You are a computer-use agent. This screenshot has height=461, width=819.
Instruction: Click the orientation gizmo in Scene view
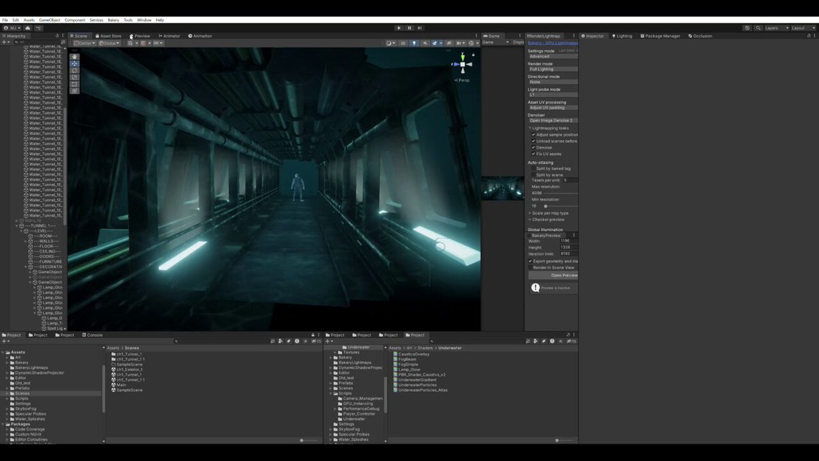[x=462, y=66]
